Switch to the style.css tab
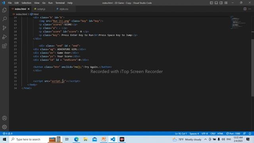The height and width of the screenshot is (143, 254). (x=64, y=9)
